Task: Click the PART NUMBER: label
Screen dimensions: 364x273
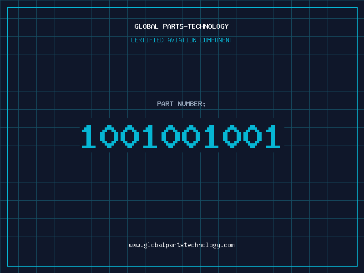Action: tap(182, 104)
